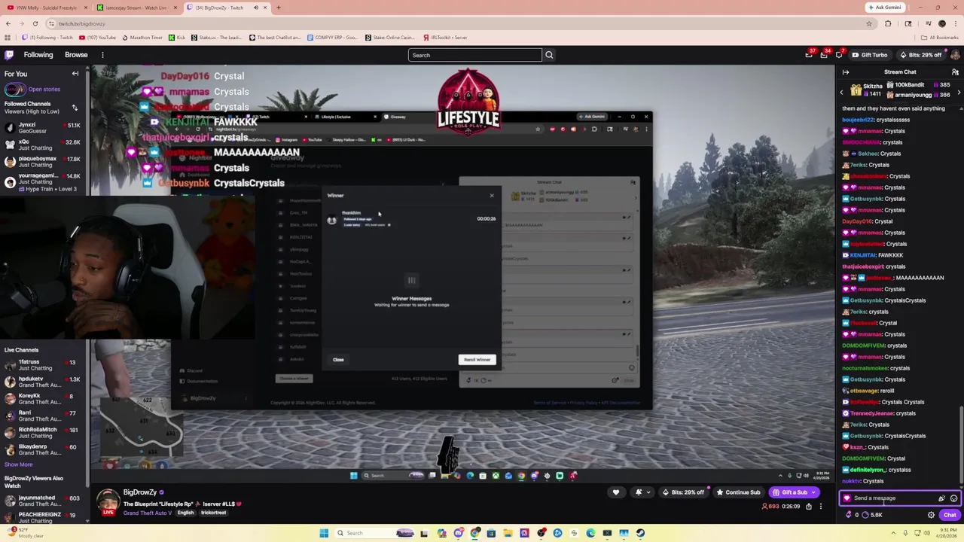Click the search magnifier button
Screen dimensions: 964x542
click(549, 55)
